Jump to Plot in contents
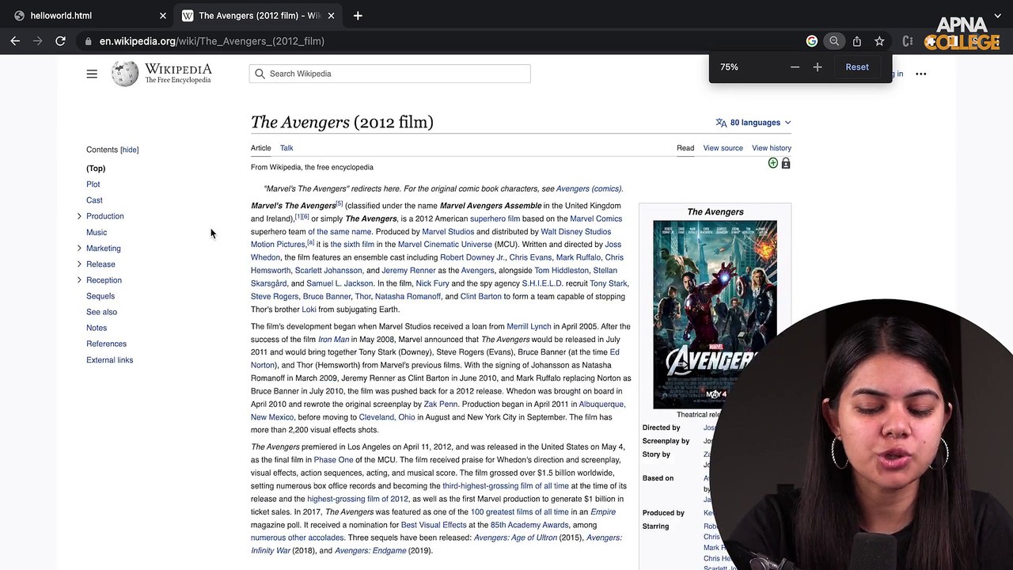The width and height of the screenshot is (1013, 570). [x=93, y=184]
